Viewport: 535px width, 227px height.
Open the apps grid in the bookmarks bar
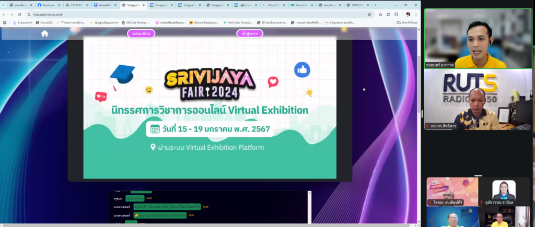coord(5,22)
